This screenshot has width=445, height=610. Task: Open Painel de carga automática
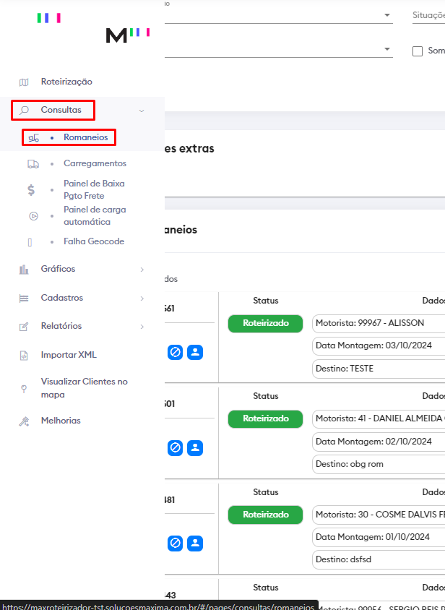pos(95,215)
